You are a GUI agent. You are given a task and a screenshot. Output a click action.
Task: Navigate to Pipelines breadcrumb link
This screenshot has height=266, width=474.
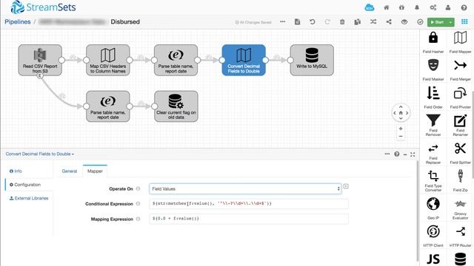[x=18, y=21]
